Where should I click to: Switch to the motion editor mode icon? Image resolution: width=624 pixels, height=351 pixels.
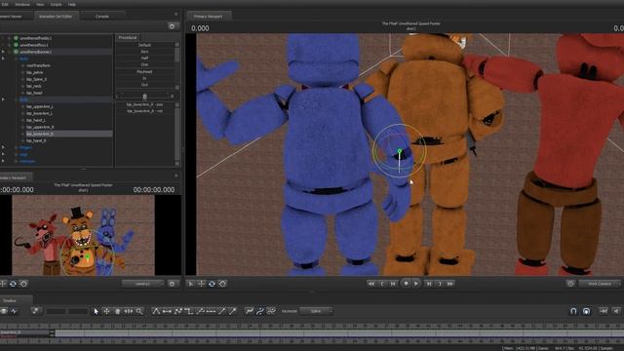(15, 311)
